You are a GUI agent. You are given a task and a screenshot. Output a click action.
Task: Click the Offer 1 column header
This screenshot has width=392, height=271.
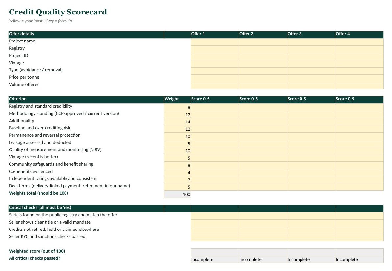(215, 35)
